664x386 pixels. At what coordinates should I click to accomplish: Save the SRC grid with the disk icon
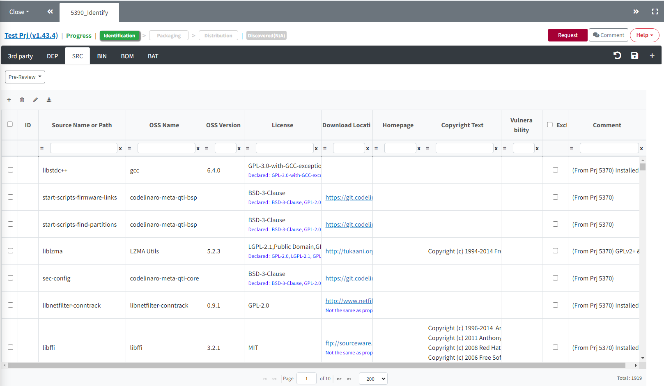634,55
